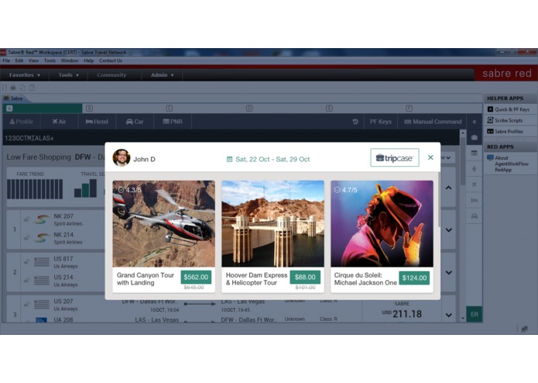The width and height of the screenshot is (538, 383).
Task: Click the car icon in side strip
Action: click(x=475, y=216)
